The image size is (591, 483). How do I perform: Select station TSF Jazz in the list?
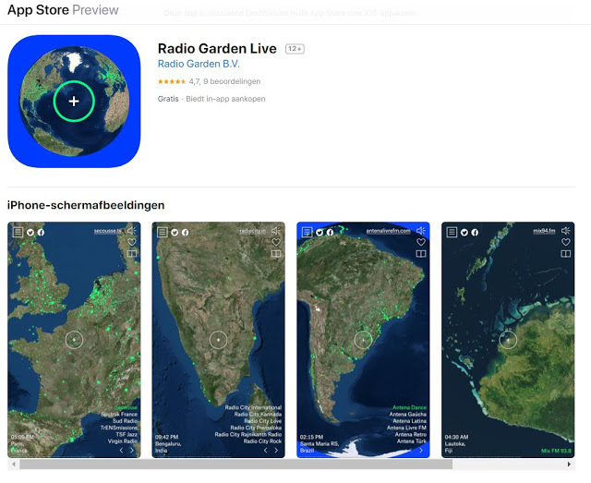(127, 434)
